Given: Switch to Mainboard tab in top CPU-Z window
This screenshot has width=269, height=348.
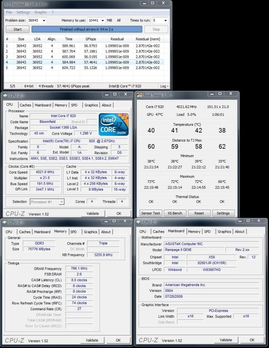Looking at the screenshot, I should 43,105.
